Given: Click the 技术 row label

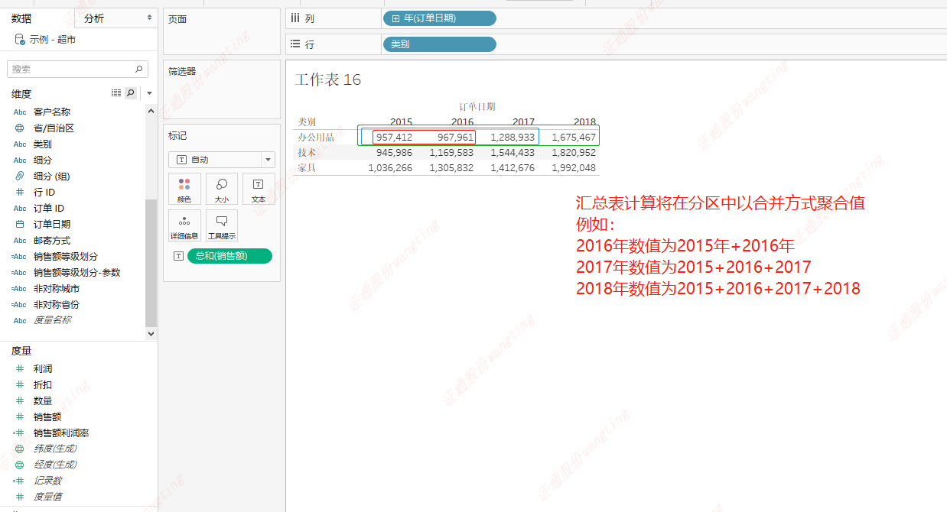Looking at the screenshot, I should pyautogui.click(x=307, y=153).
